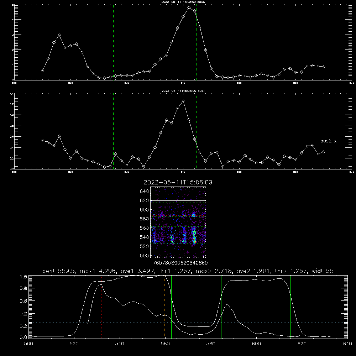
Task: Click the right green dashed line in dawn plot
Action: pos(197,42)
